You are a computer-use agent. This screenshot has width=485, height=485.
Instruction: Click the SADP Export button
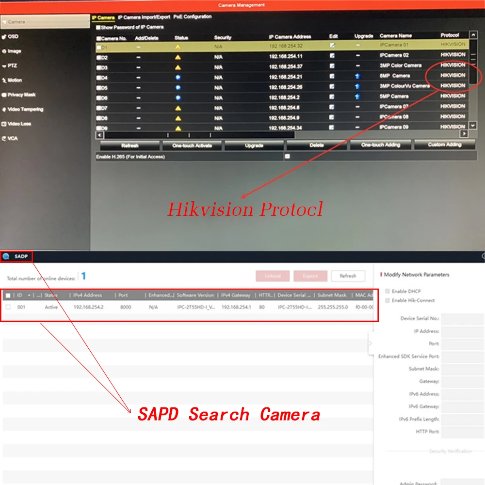click(x=310, y=275)
